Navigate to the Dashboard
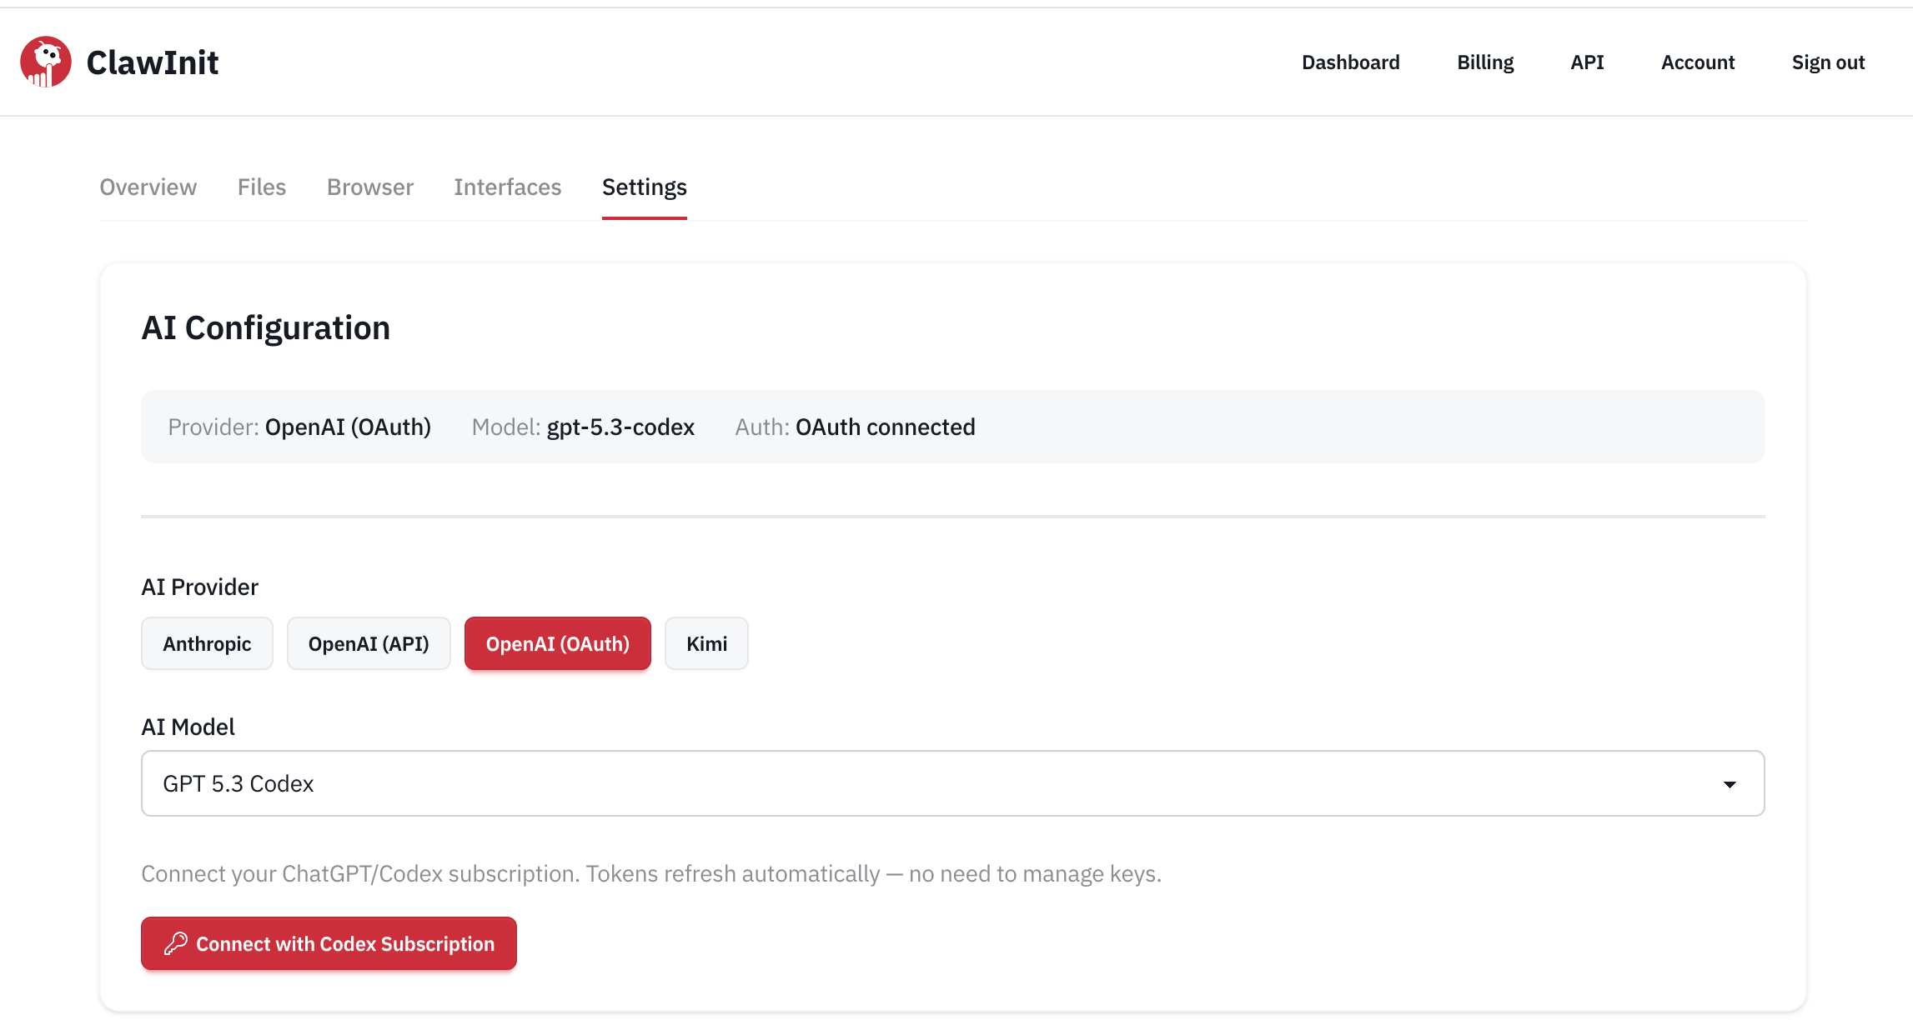 [x=1350, y=62]
